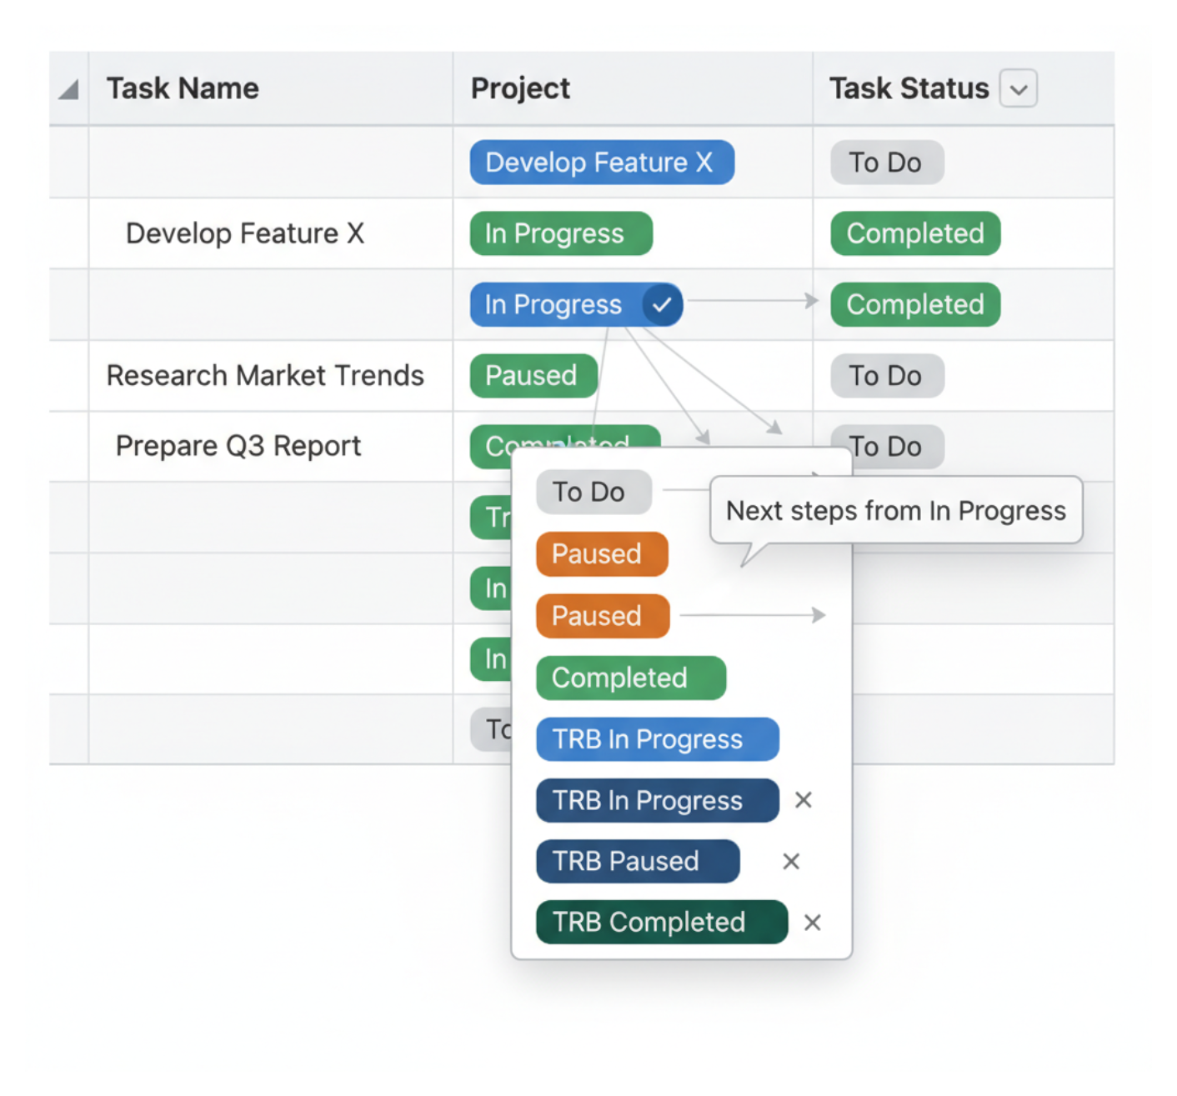This screenshot has width=1177, height=1096.
Task: Remove TRB Completed using its X control
Action: coord(812,922)
